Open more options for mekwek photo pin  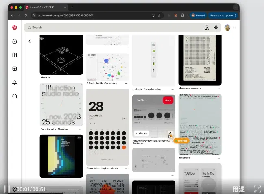(172, 89)
